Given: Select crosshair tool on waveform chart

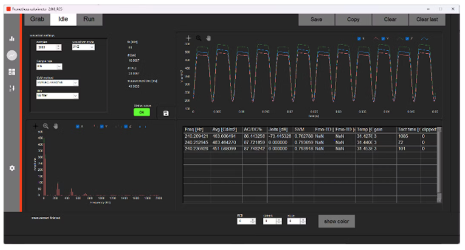Looking at the screenshot, I should pos(188,38).
